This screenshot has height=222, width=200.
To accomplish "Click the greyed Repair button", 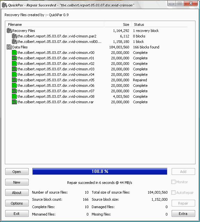I will coord(183,203).
